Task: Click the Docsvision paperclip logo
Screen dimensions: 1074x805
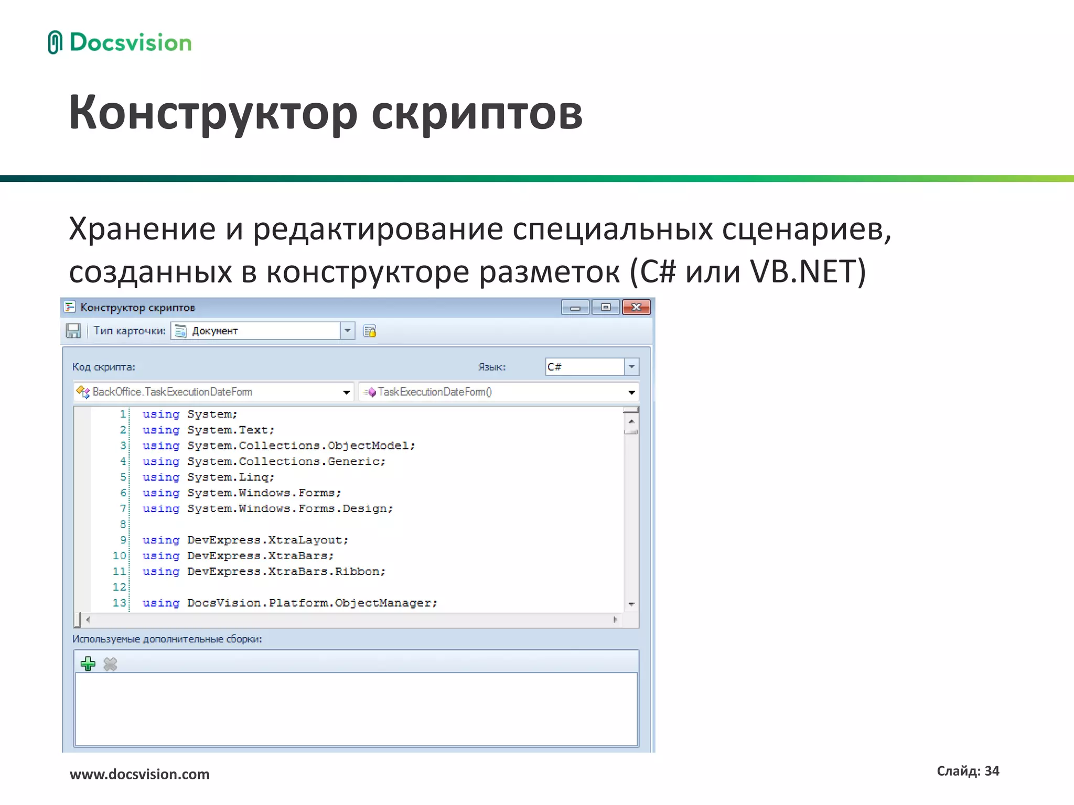Action: [55, 42]
